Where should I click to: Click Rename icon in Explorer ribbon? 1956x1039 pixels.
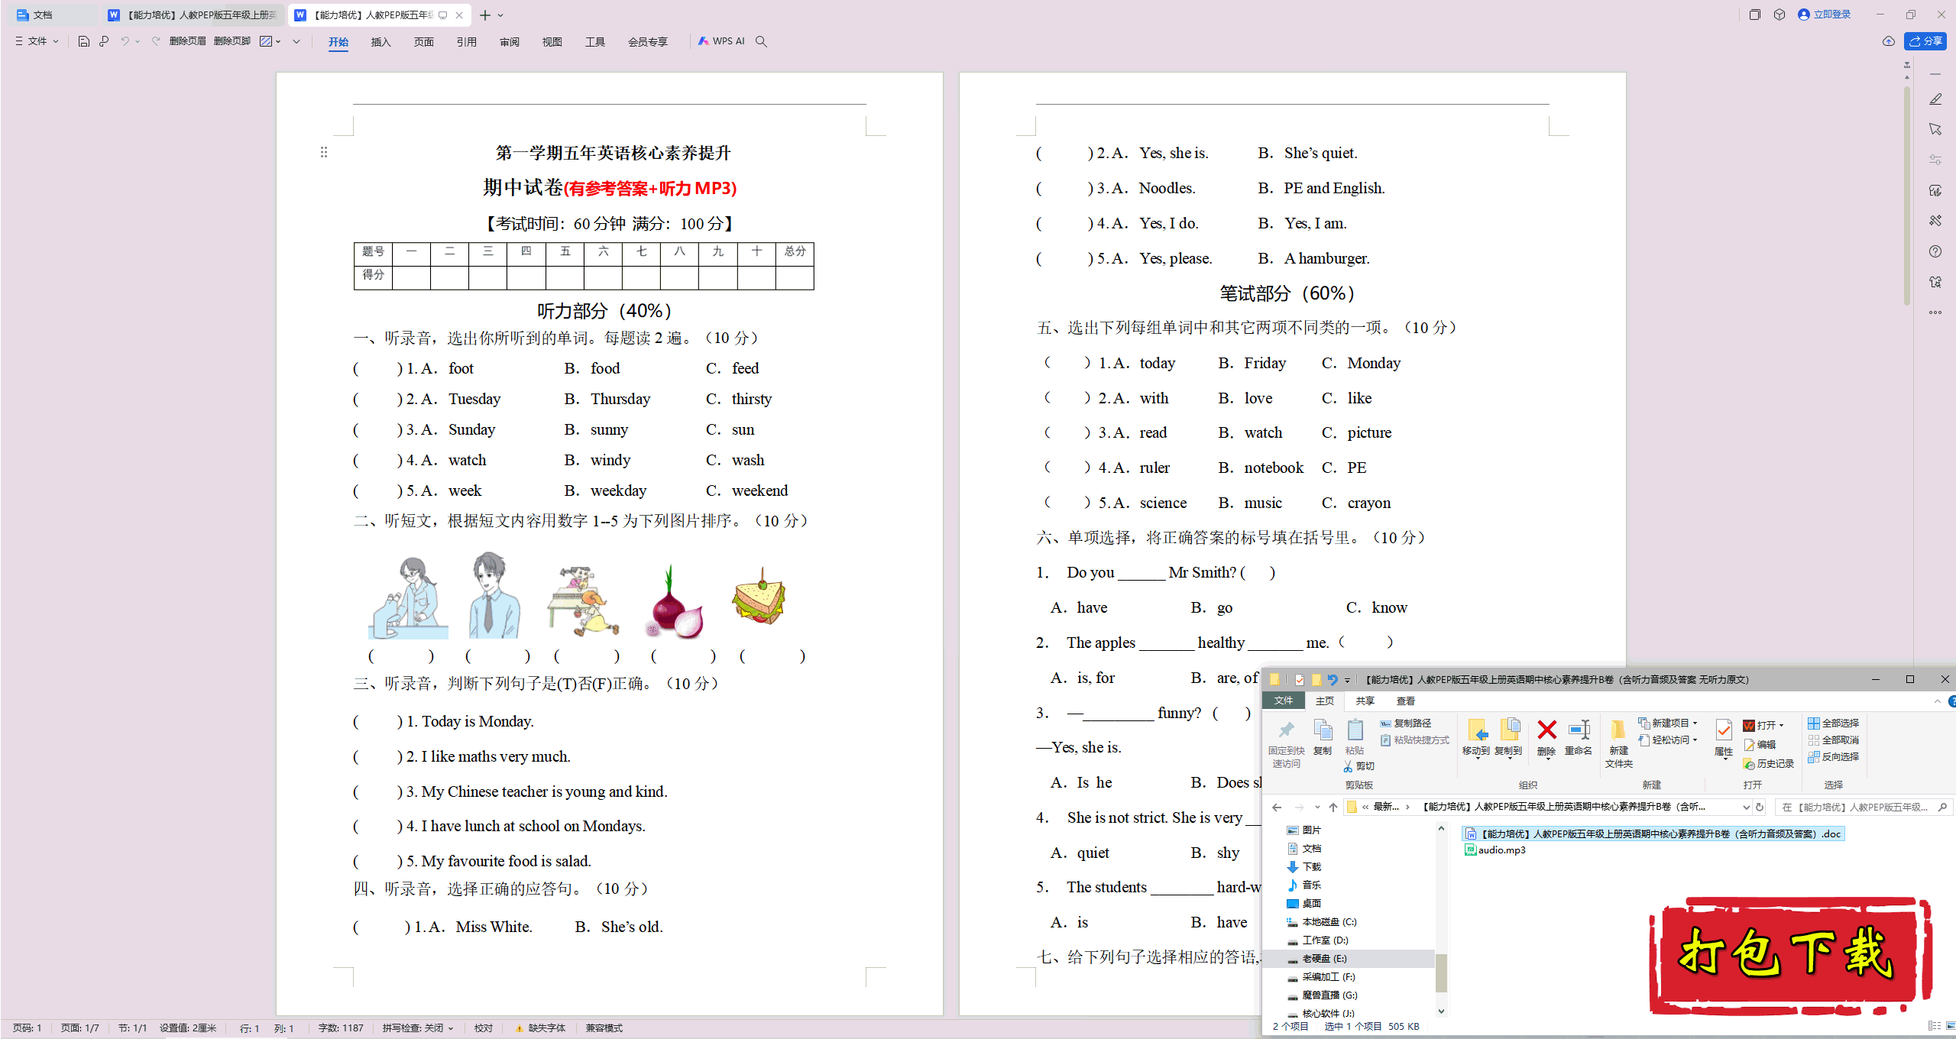pos(1579,730)
